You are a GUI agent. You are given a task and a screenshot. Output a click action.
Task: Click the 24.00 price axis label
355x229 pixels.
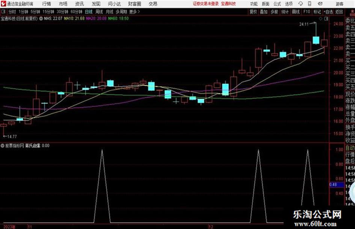click(x=338, y=24)
